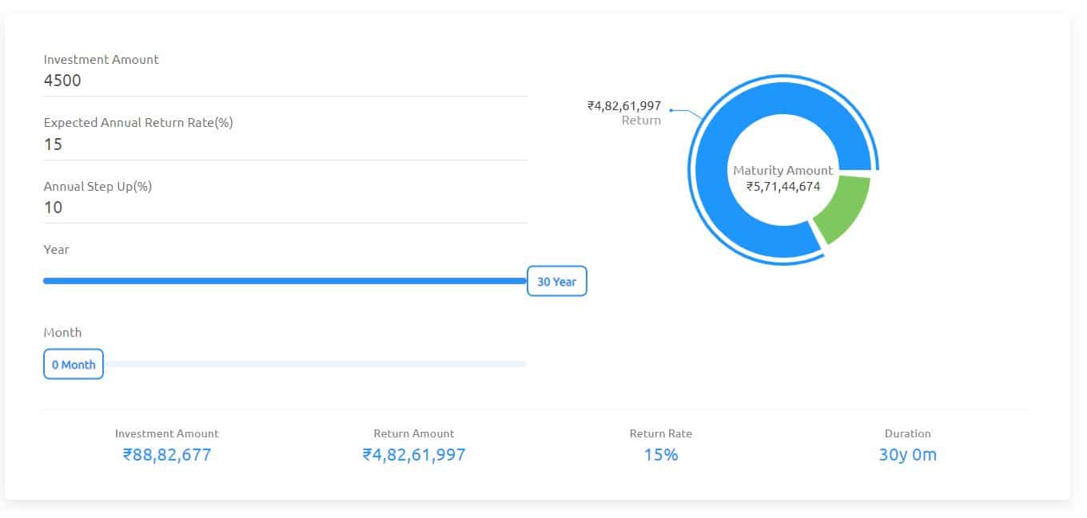Click the Investment Amount label above the input
Viewport: 1087px width, 518px height.
coord(101,59)
